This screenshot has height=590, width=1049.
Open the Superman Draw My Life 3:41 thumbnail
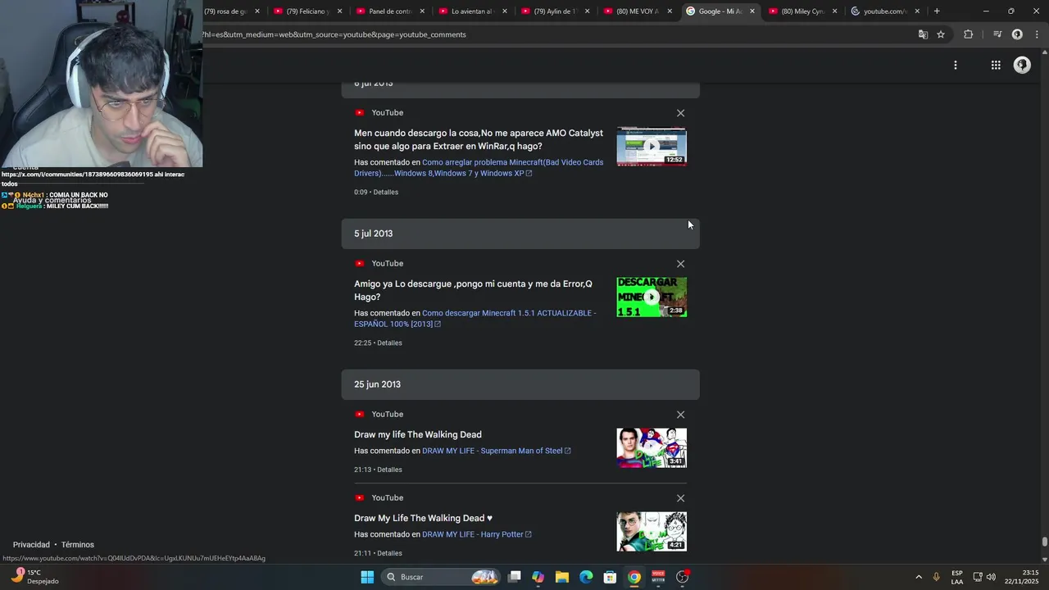coord(652,448)
